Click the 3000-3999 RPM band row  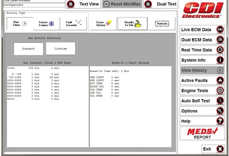pos(33,84)
